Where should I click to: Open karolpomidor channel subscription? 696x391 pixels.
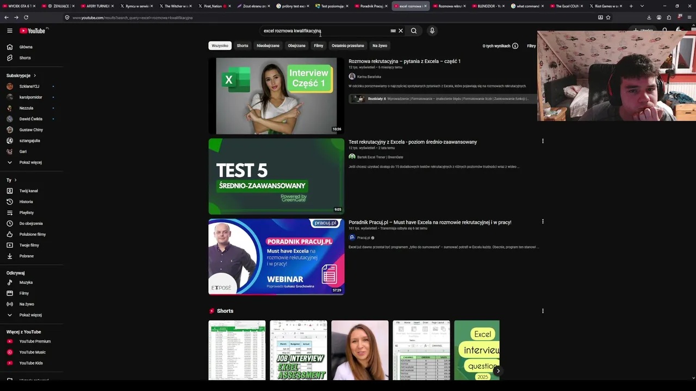tap(32, 97)
